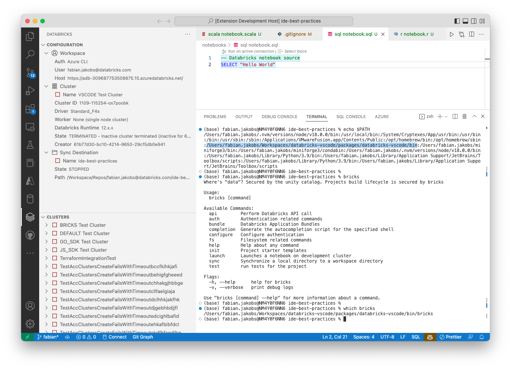Image resolution: width=511 pixels, height=369 pixels.
Task: Open the GitHub view in activity bar
Action: pos(30,235)
